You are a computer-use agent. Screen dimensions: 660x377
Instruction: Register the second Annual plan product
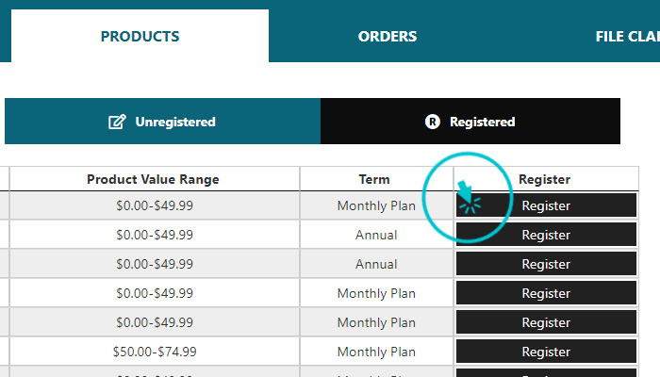coord(546,264)
